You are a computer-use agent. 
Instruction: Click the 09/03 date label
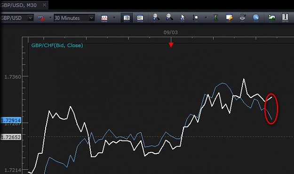pos(171,33)
